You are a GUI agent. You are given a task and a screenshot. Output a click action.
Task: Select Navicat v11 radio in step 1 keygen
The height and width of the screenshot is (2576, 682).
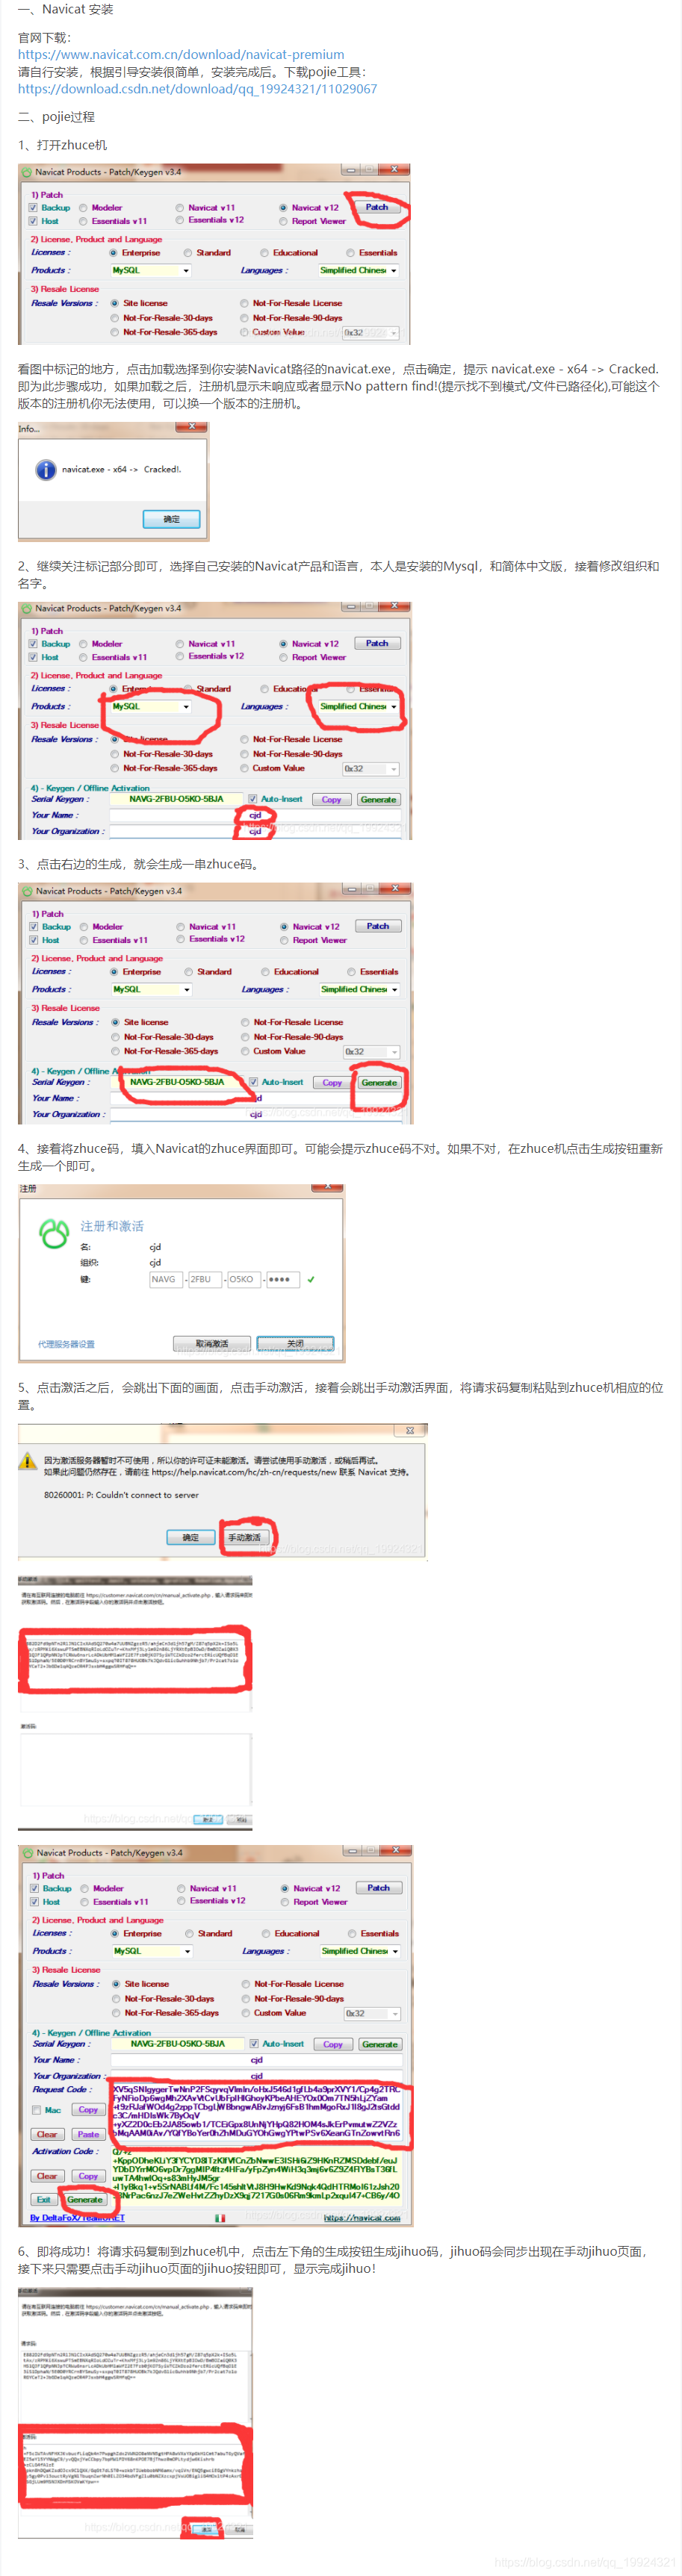180,208
